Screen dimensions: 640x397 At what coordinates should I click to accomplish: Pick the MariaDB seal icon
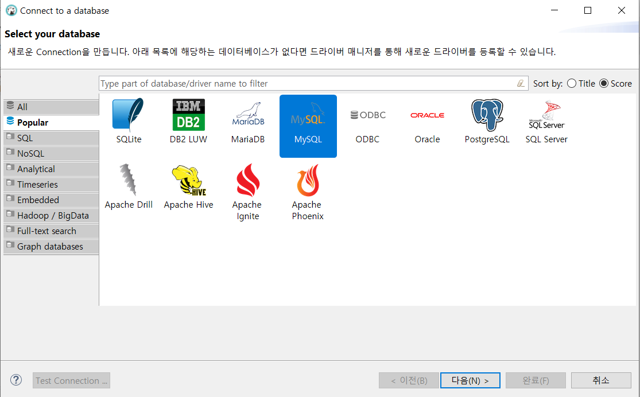[x=248, y=114]
